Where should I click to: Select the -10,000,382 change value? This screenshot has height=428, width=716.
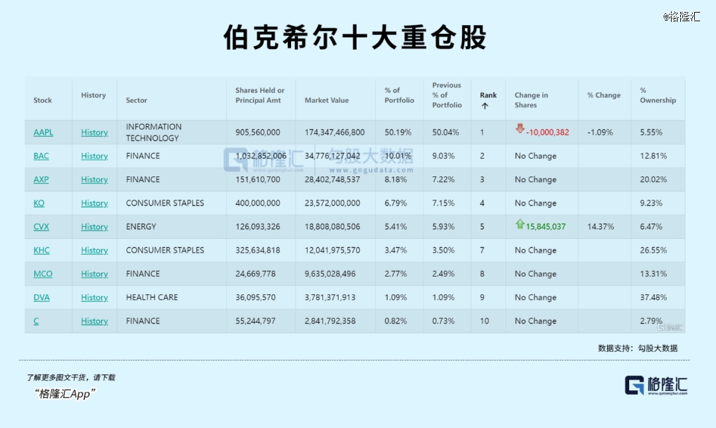pyautogui.click(x=548, y=133)
